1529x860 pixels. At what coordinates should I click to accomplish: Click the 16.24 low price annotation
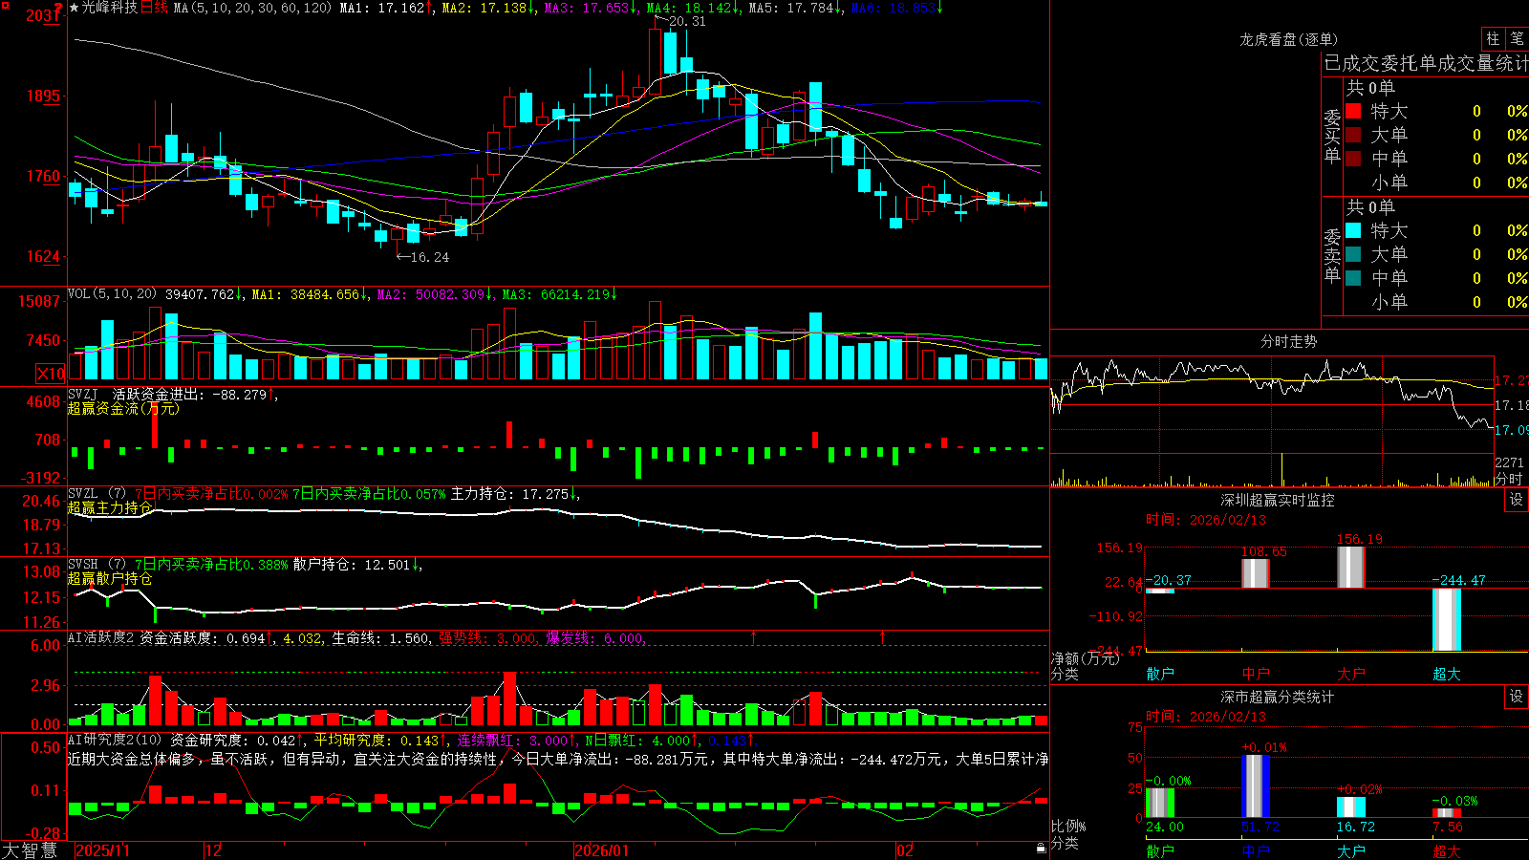coord(430,257)
